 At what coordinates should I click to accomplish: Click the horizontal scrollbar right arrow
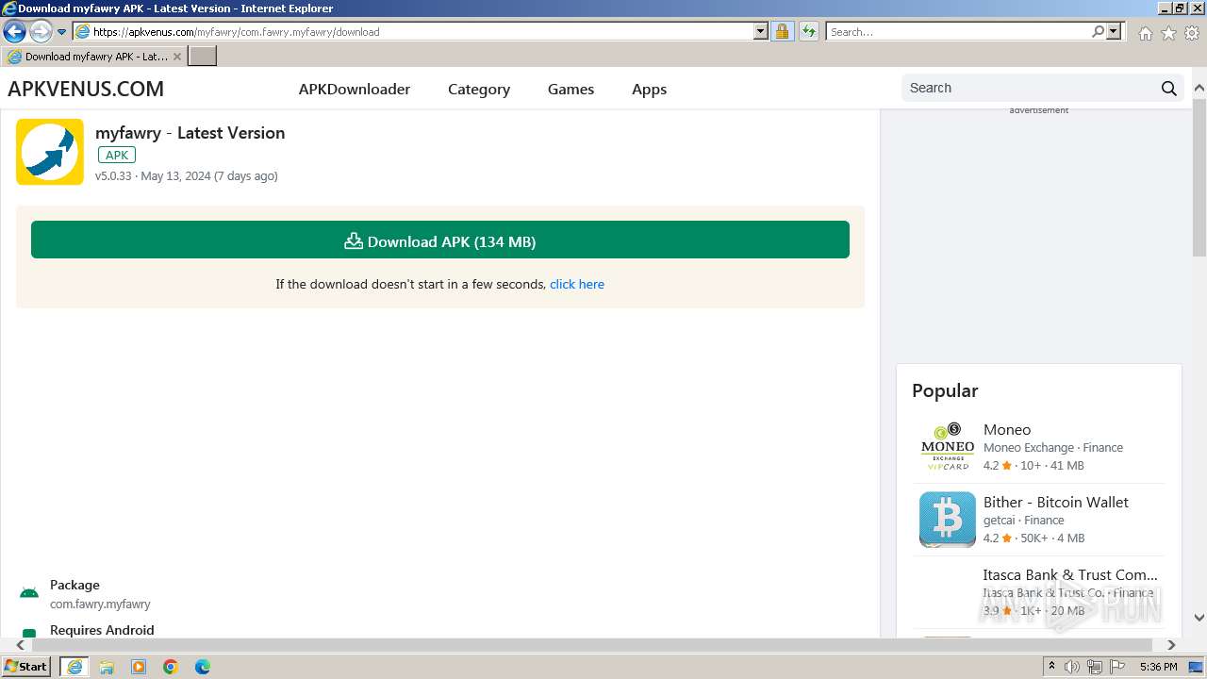click(x=1171, y=645)
